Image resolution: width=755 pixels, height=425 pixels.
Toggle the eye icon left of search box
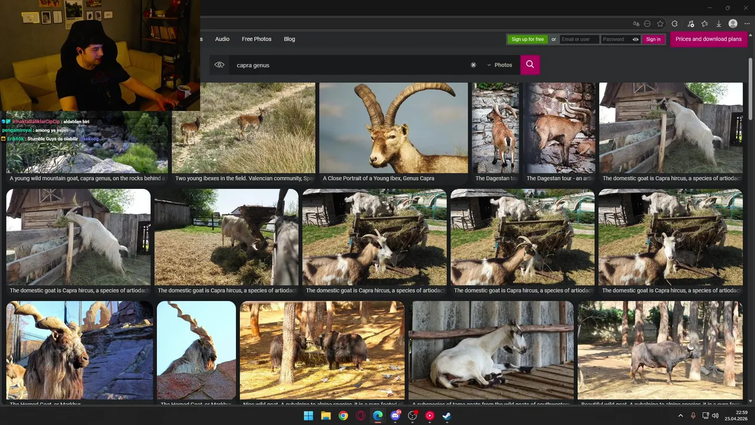tap(219, 65)
